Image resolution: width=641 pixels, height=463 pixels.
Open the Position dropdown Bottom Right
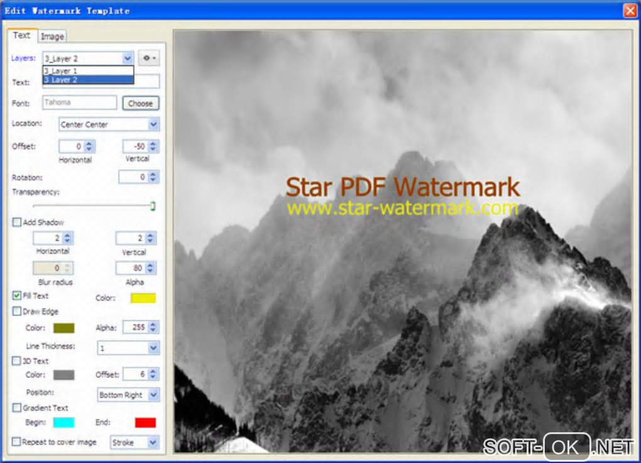(128, 395)
